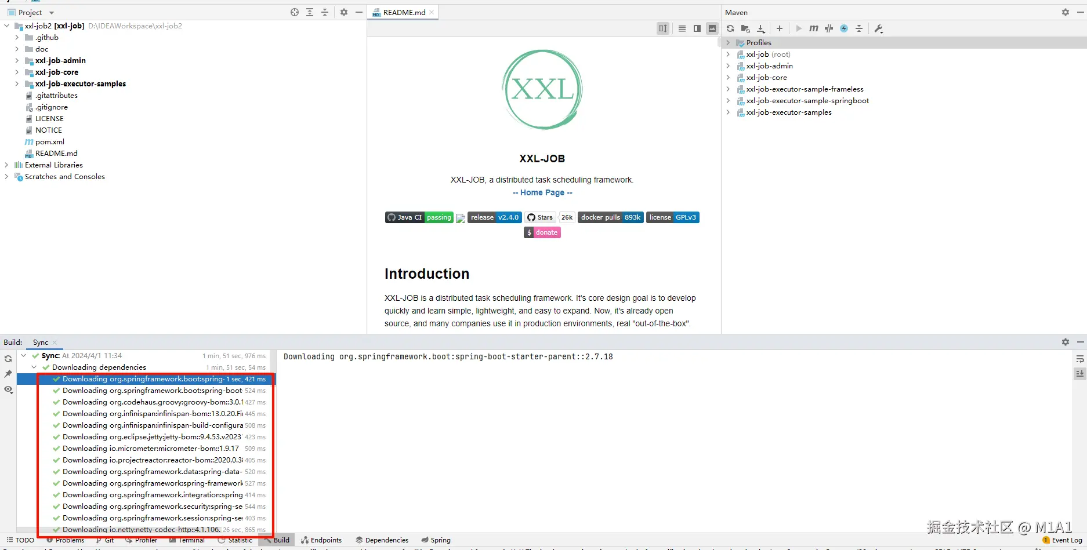Expand xxl-job-core in the Maven tree
1087x550 pixels.
coord(728,78)
